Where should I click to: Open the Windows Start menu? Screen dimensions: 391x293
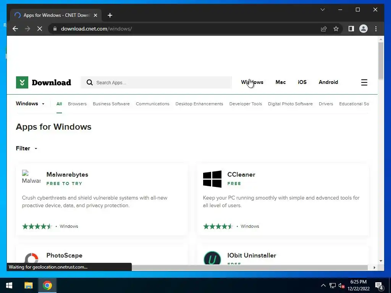(x=9, y=285)
